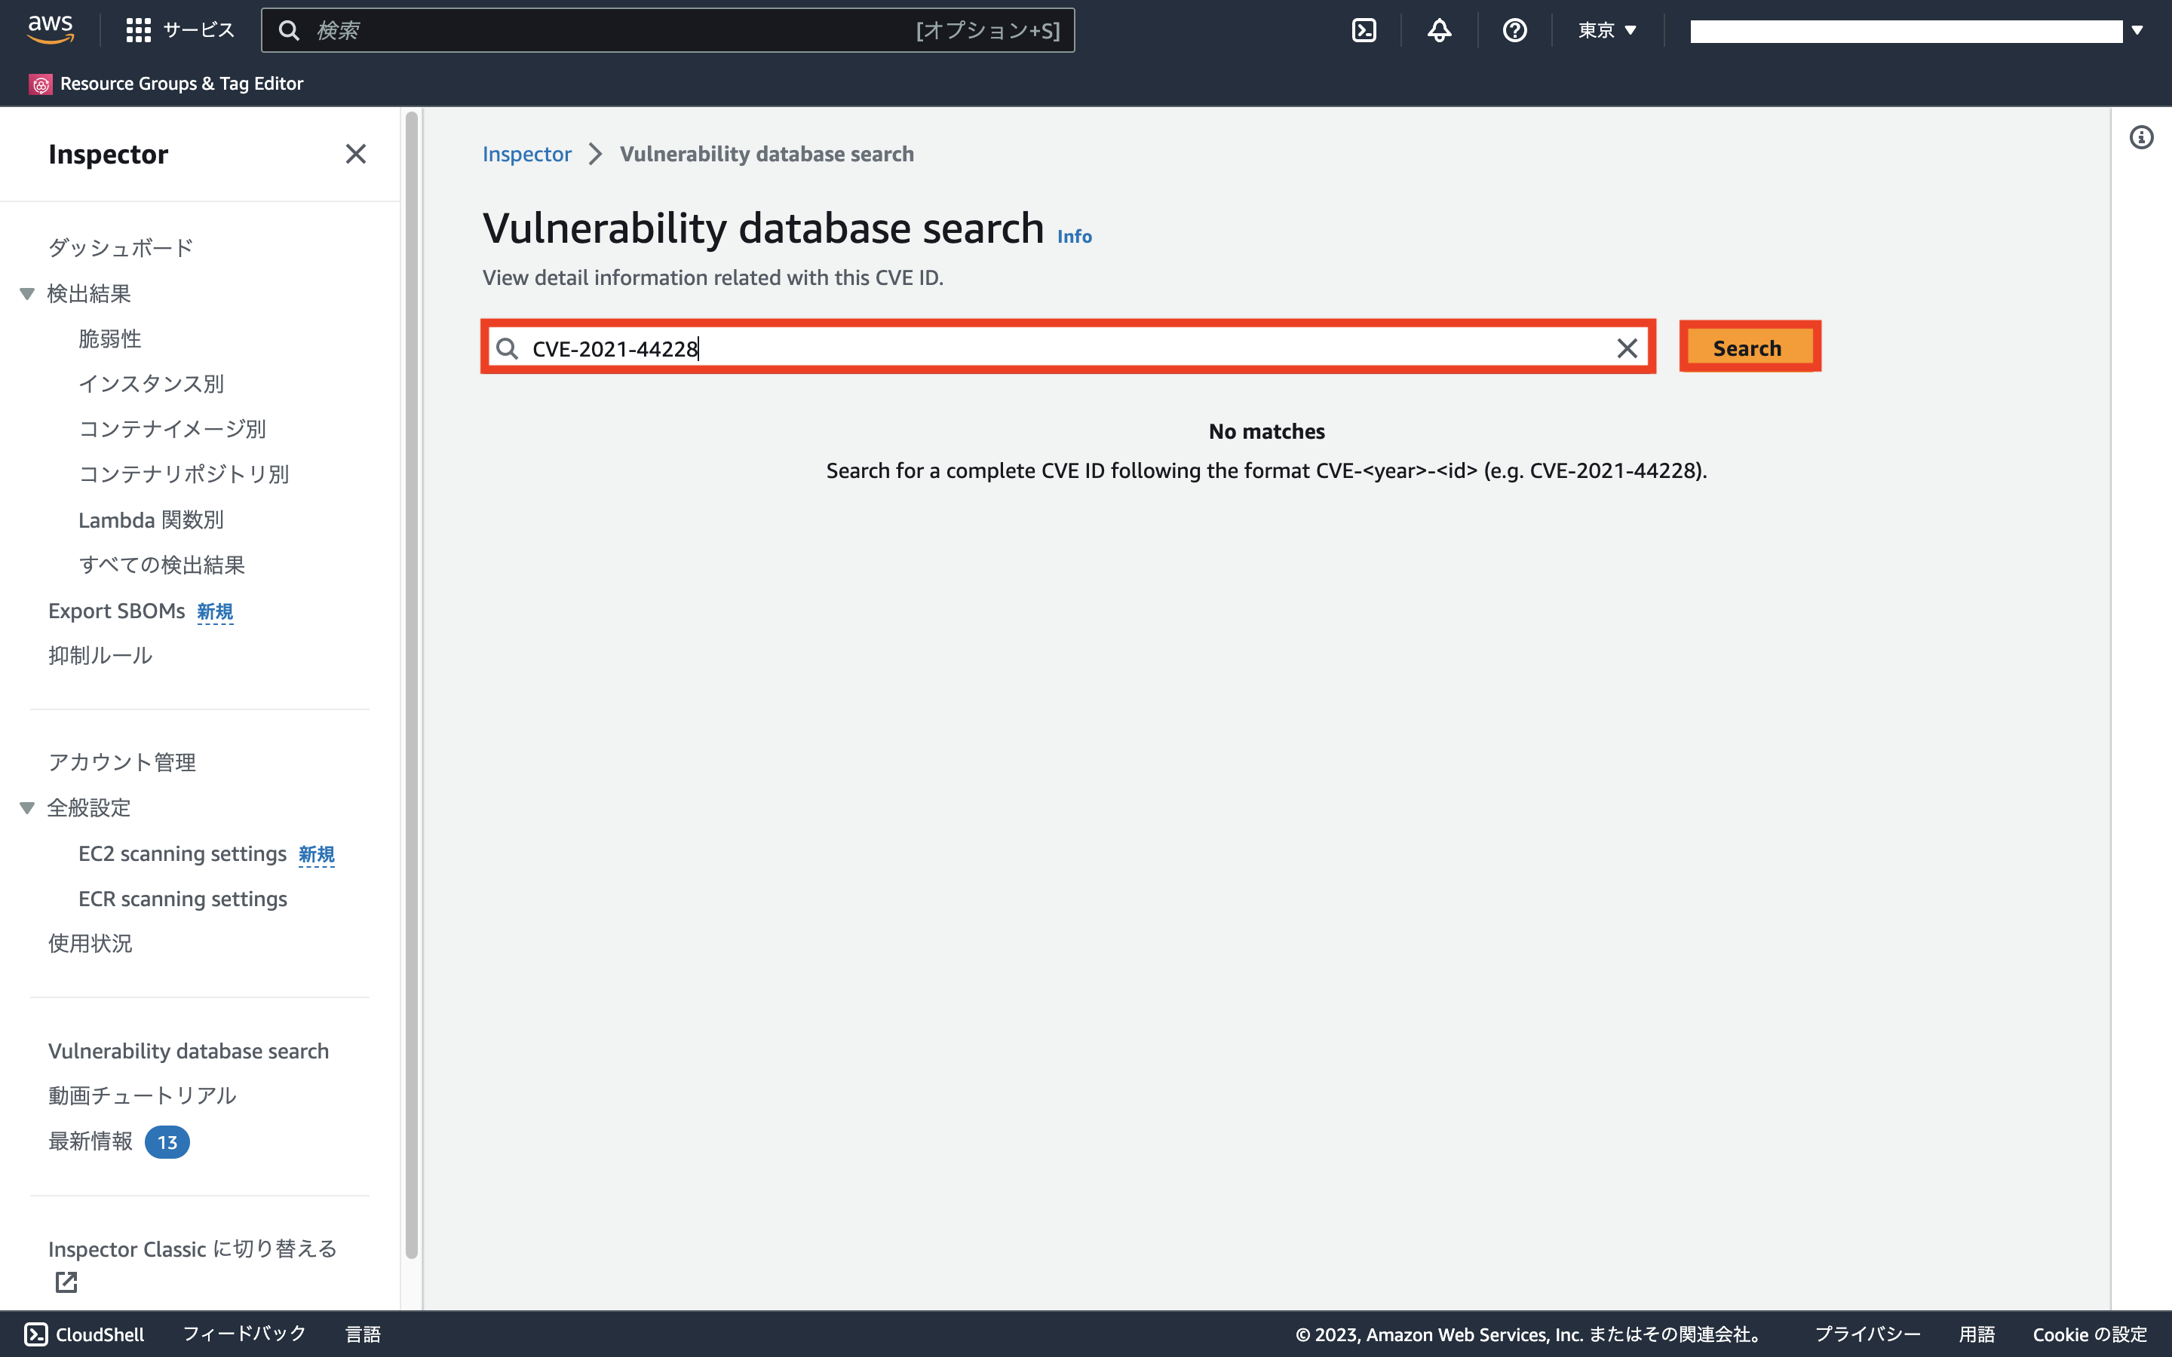Open Cookie の設定 in footer
This screenshot has height=1357, width=2172.
tap(2091, 1334)
